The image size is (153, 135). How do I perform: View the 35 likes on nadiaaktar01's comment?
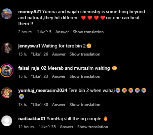[47, 127]
